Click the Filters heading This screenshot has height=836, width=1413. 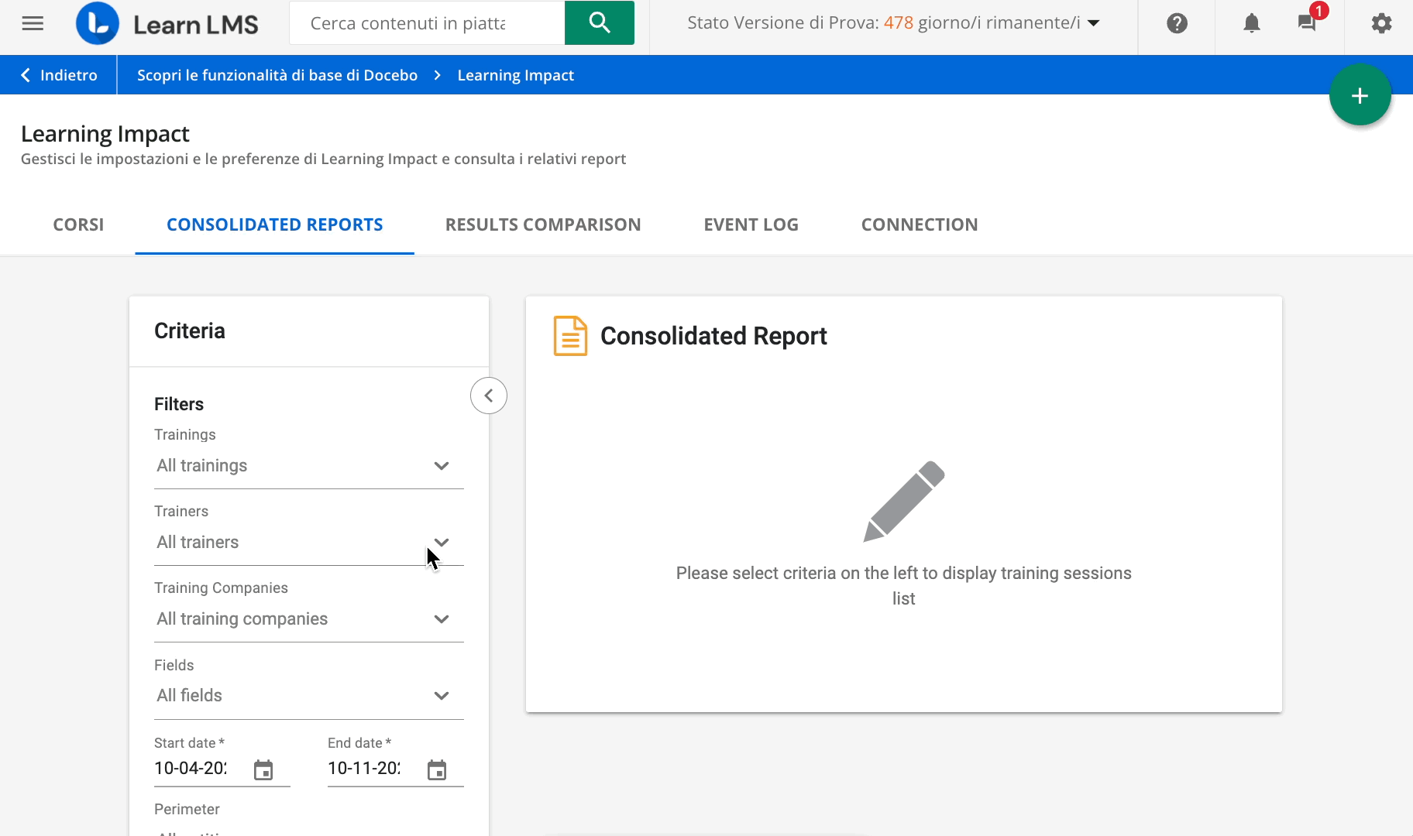(x=179, y=404)
